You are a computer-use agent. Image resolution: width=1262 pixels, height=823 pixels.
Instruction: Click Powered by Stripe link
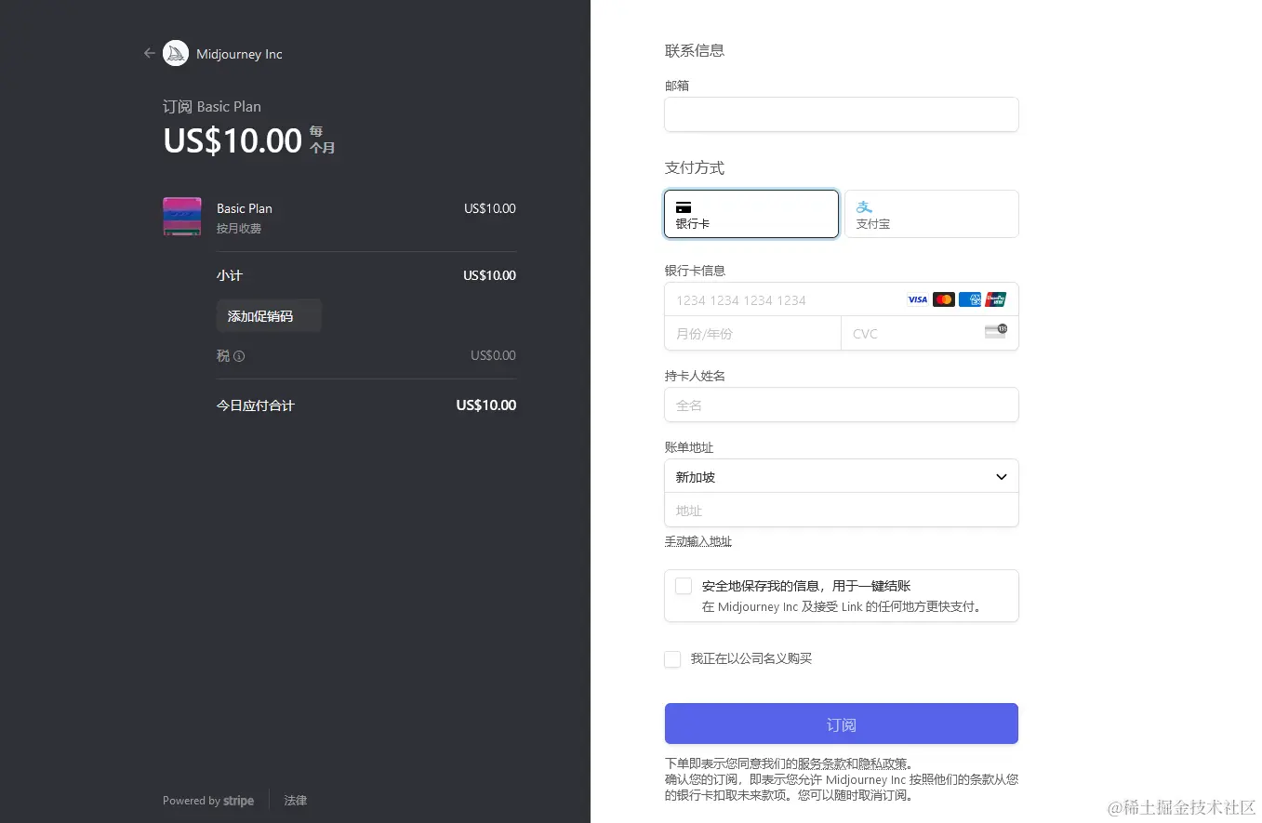coord(208,801)
